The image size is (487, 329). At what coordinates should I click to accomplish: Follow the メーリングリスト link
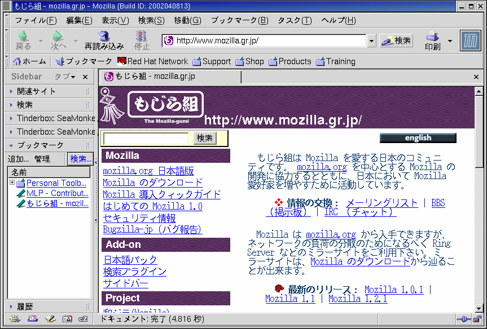[x=381, y=203]
